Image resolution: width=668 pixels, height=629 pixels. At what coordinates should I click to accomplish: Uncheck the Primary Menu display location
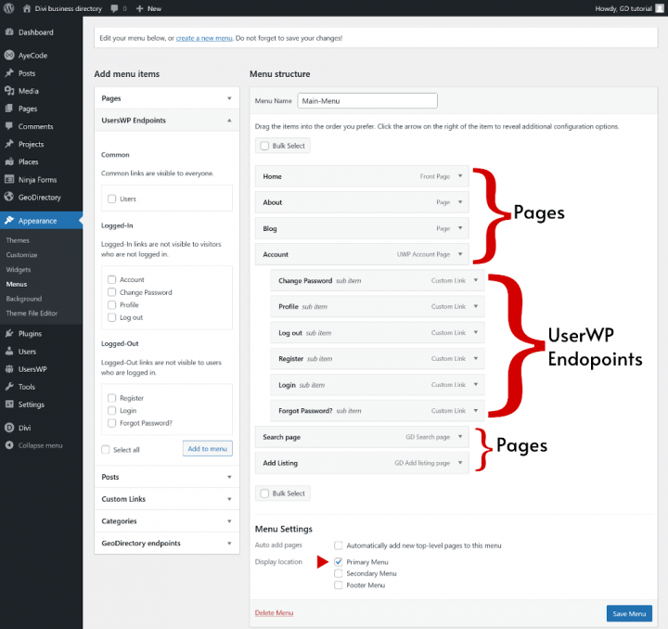click(x=339, y=562)
